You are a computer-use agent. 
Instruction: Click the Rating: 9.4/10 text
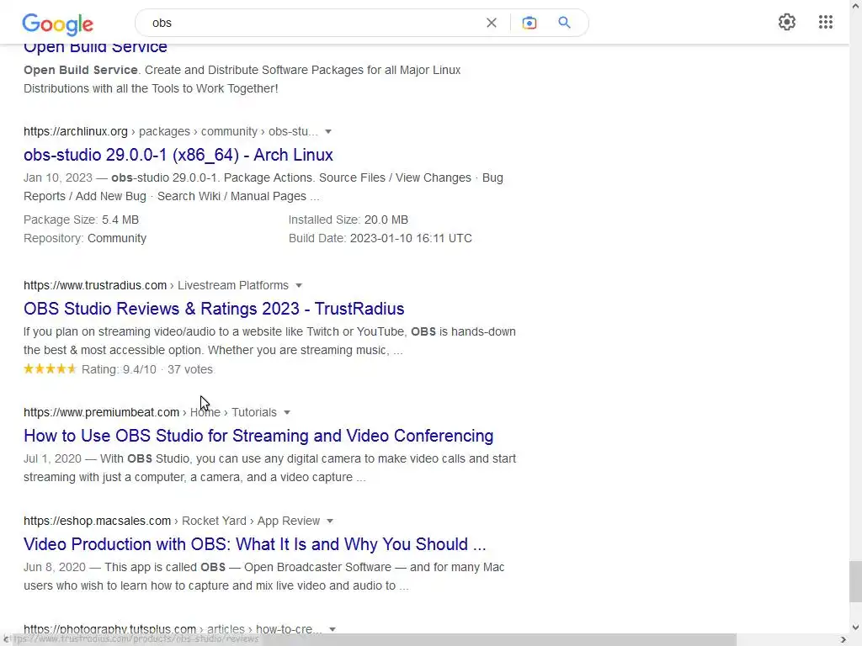pos(119,370)
